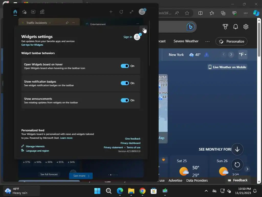Click the scroll down arrow circle button
This screenshot has height=197, width=262.
click(237, 149)
